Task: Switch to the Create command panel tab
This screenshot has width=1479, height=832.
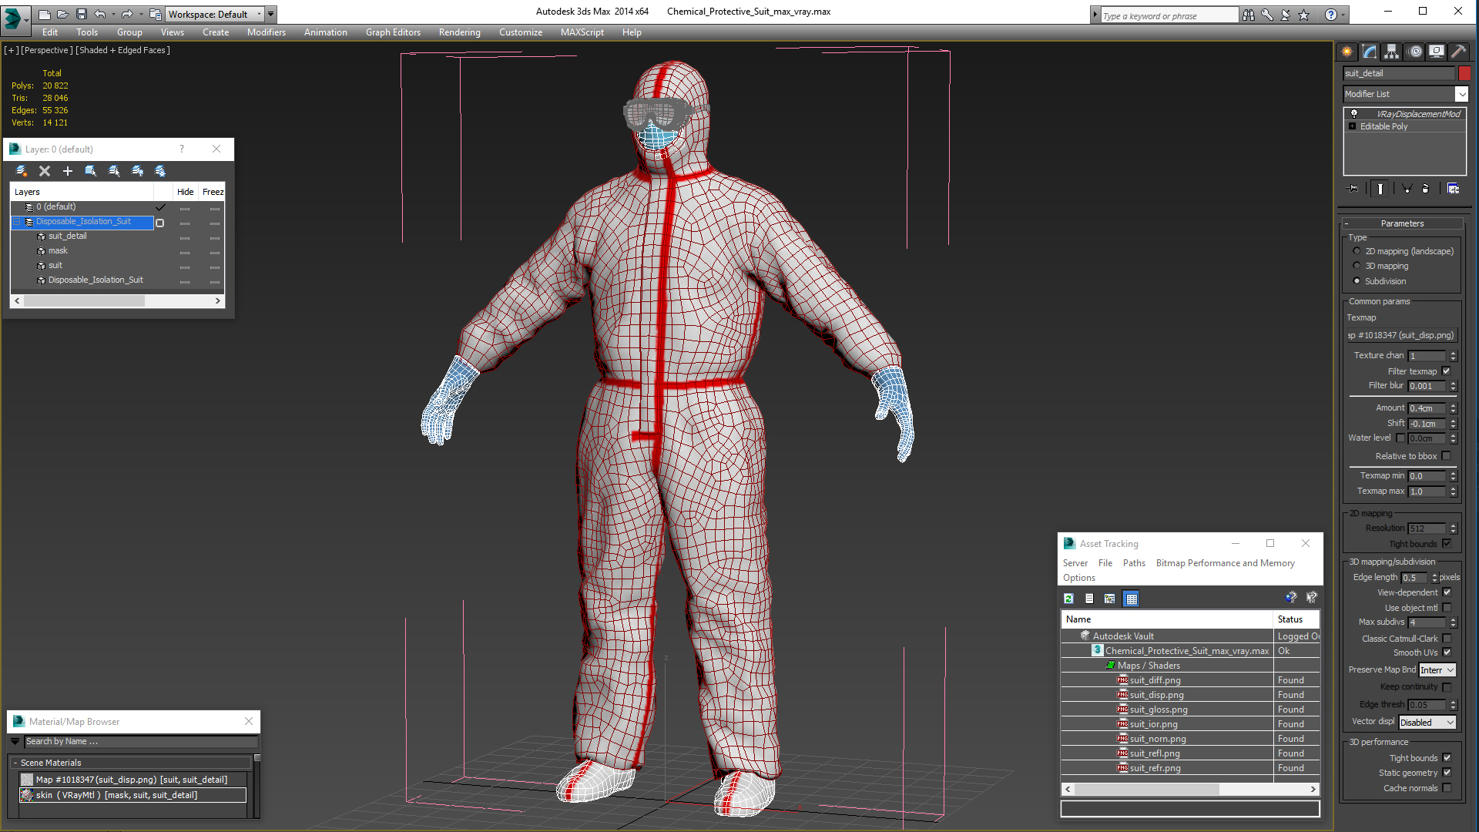Action: [x=1347, y=52]
